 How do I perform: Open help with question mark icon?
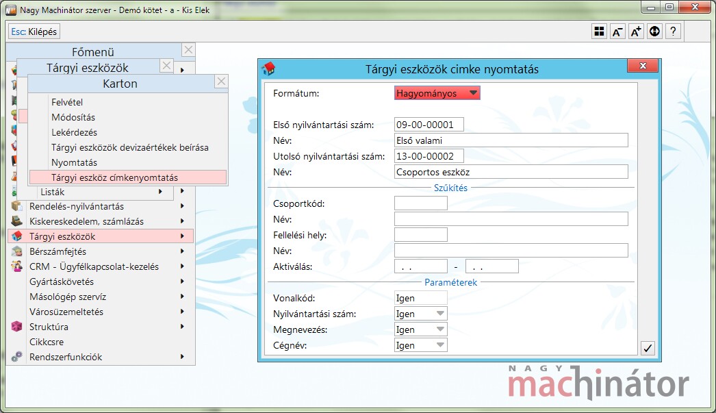[x=673, y=32]
